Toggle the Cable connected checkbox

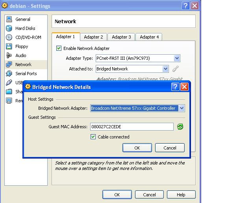point(93,137)
